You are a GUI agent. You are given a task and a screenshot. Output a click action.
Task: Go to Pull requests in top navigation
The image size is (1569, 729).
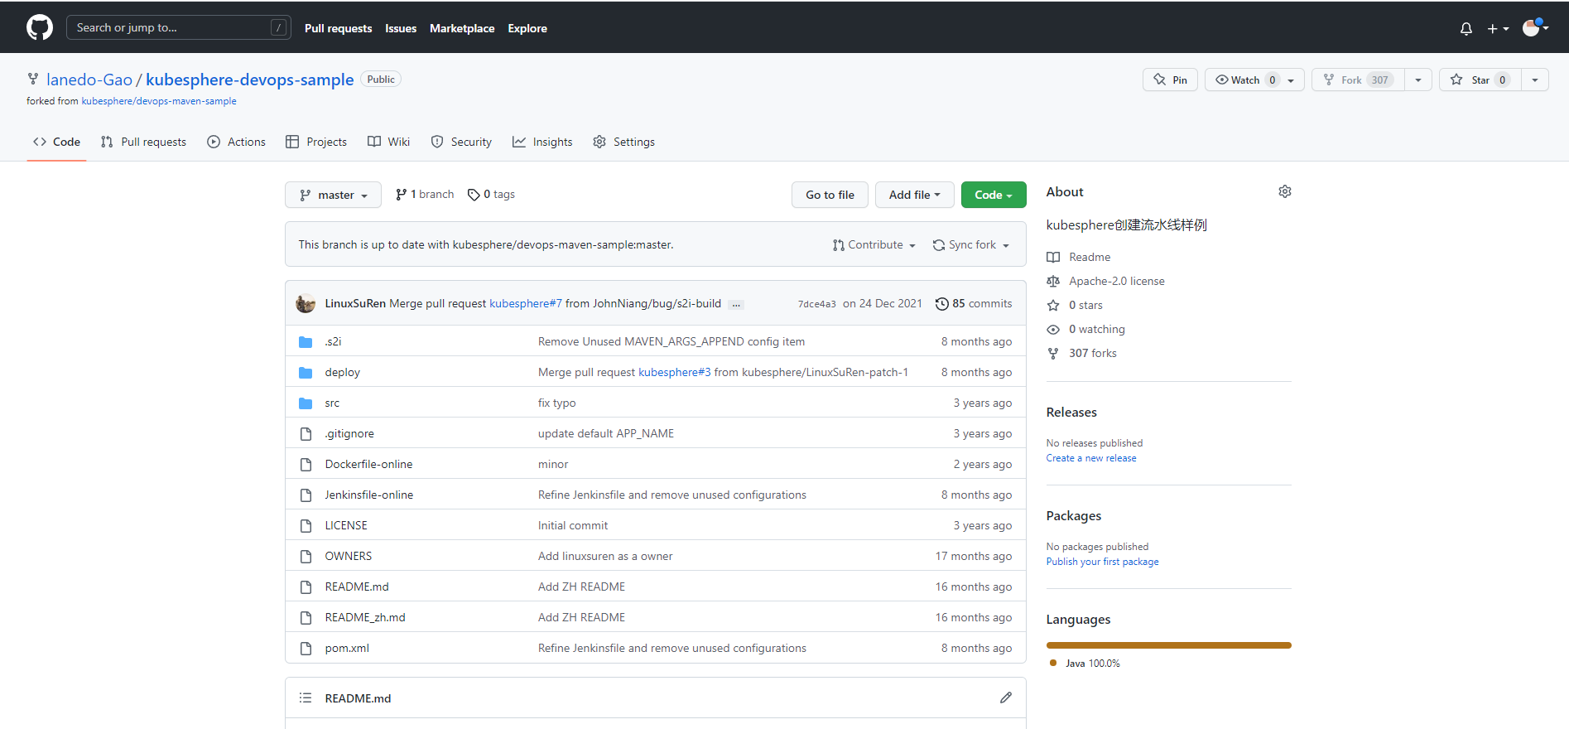click(338, 28)
